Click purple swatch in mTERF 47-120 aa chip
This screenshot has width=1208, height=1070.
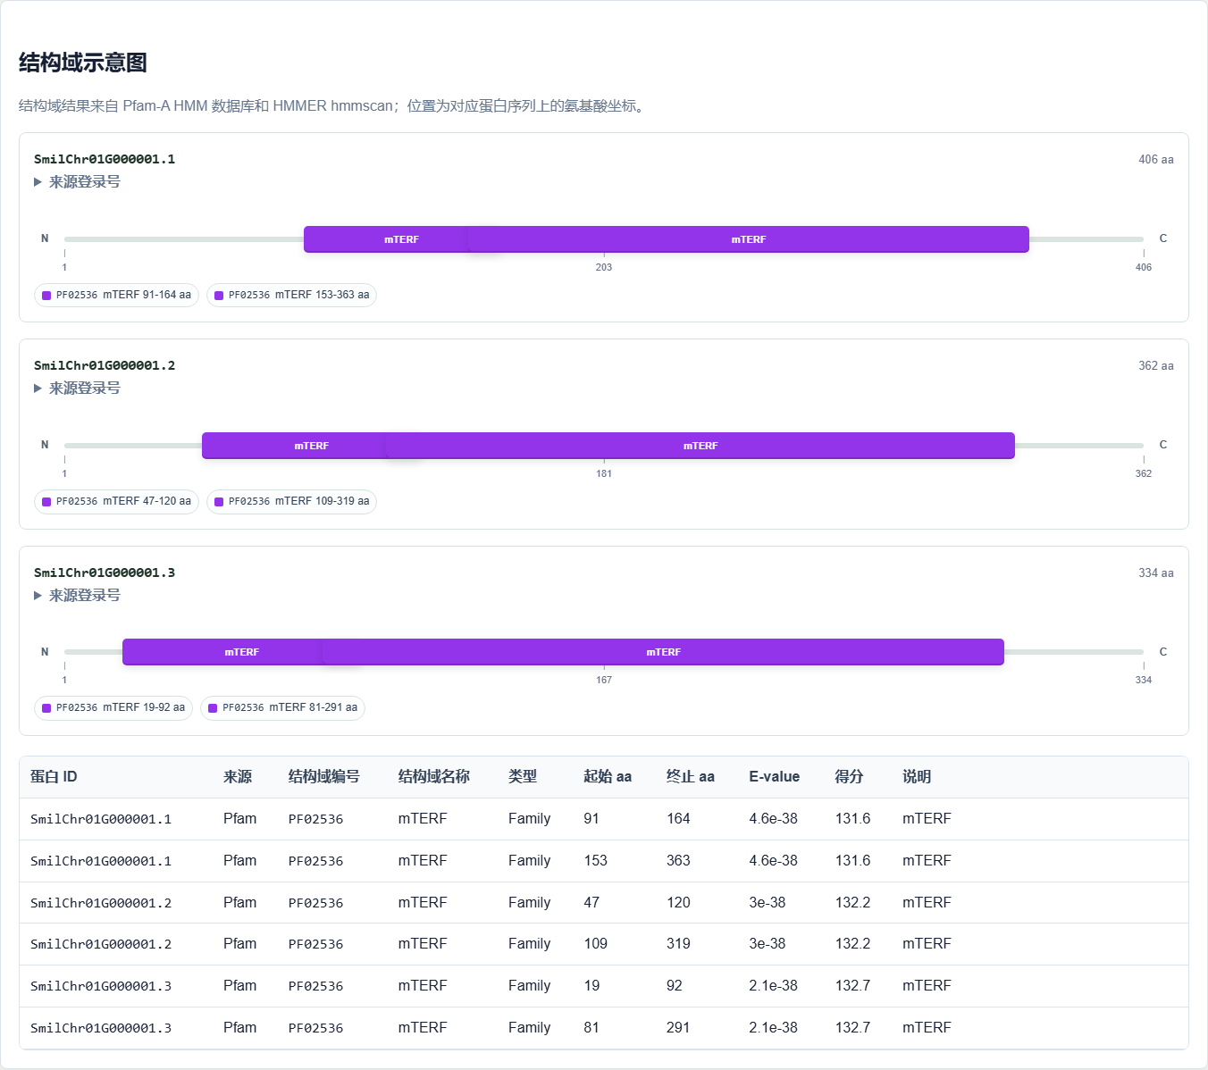46,502
